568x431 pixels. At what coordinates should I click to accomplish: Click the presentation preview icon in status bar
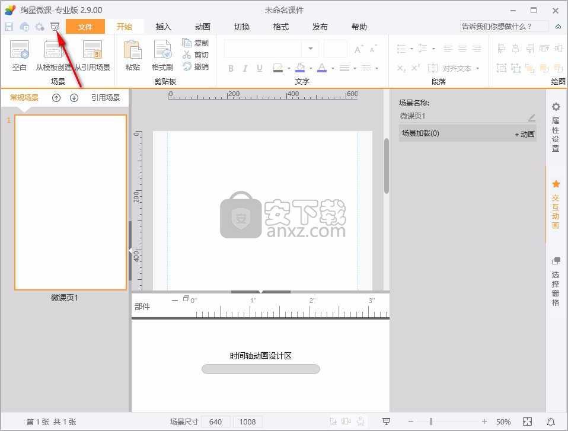386,422
